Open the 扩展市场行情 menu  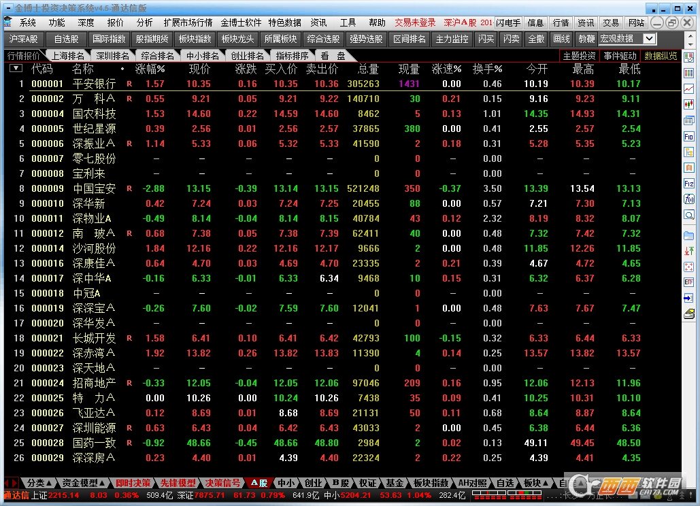(x=188, y=22)
